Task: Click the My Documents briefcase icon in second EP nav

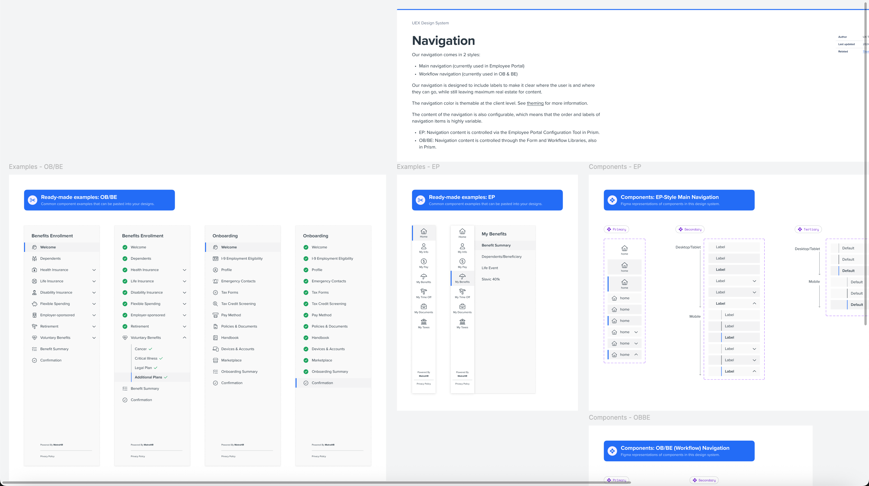Action: click(x=462, y=306)
